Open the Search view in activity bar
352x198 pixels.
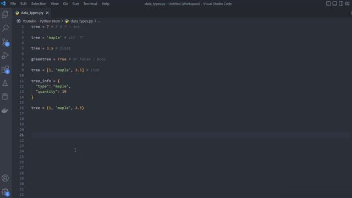coord(5,28)
